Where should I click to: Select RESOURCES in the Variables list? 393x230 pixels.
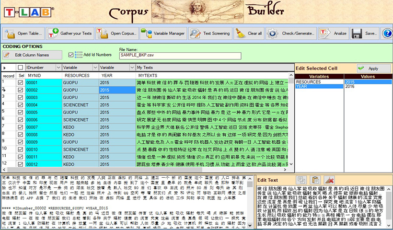point(319,82)
